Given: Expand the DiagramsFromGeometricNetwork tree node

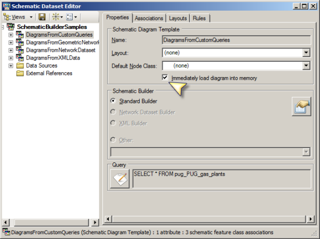Looking at the screenshot, I should coord(11,43).
